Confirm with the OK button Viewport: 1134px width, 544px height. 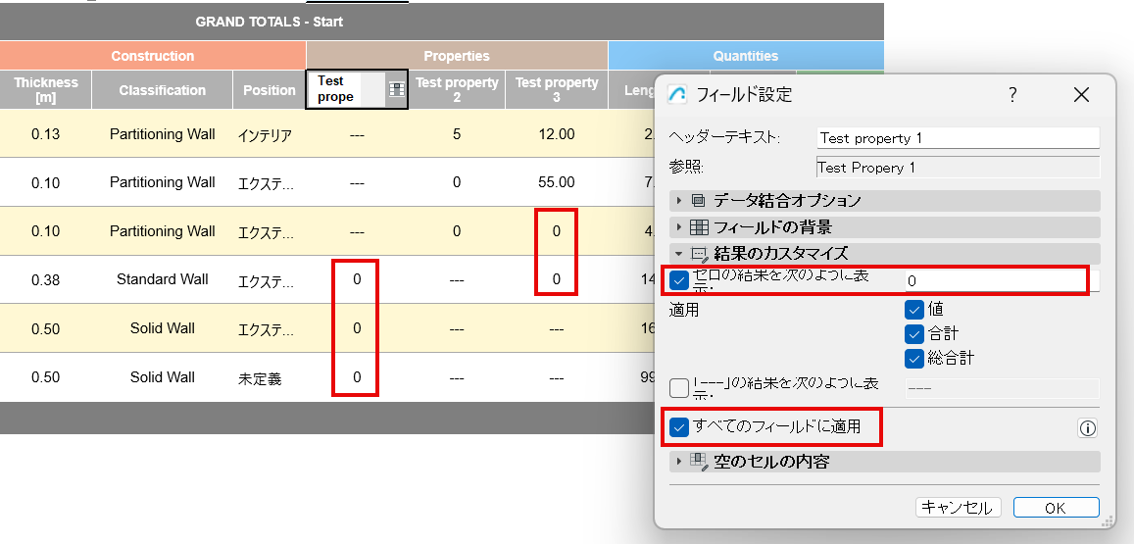pos(1056,508)
